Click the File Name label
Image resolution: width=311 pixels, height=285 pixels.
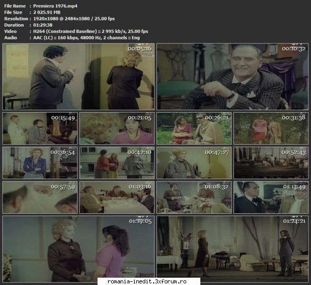(x=15, y=6)
